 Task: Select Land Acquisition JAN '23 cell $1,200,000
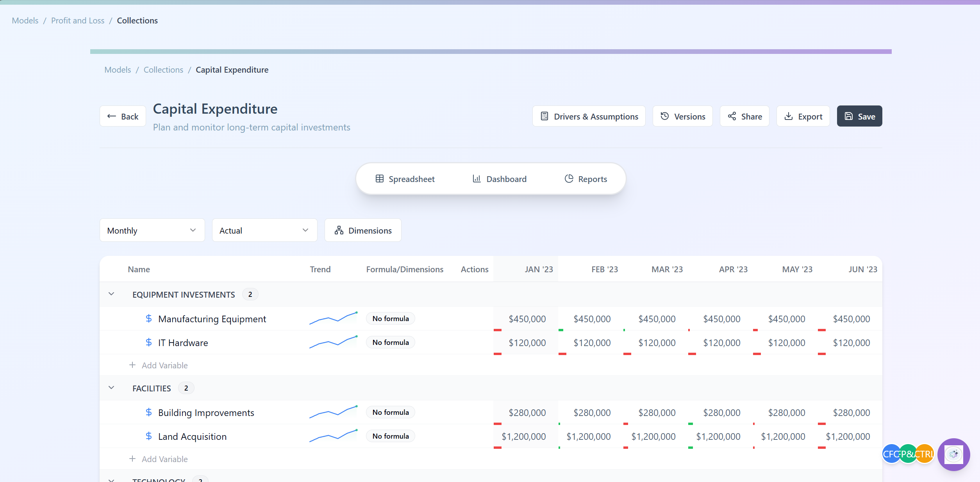point(526,436)
